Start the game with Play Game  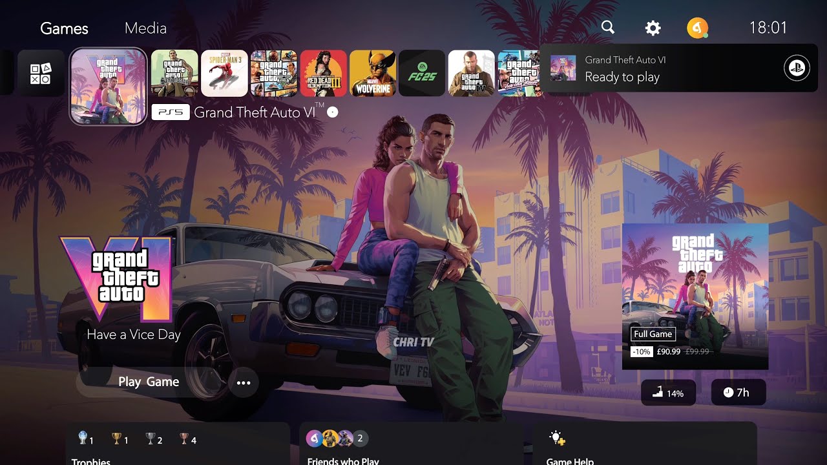pos(149,382)
